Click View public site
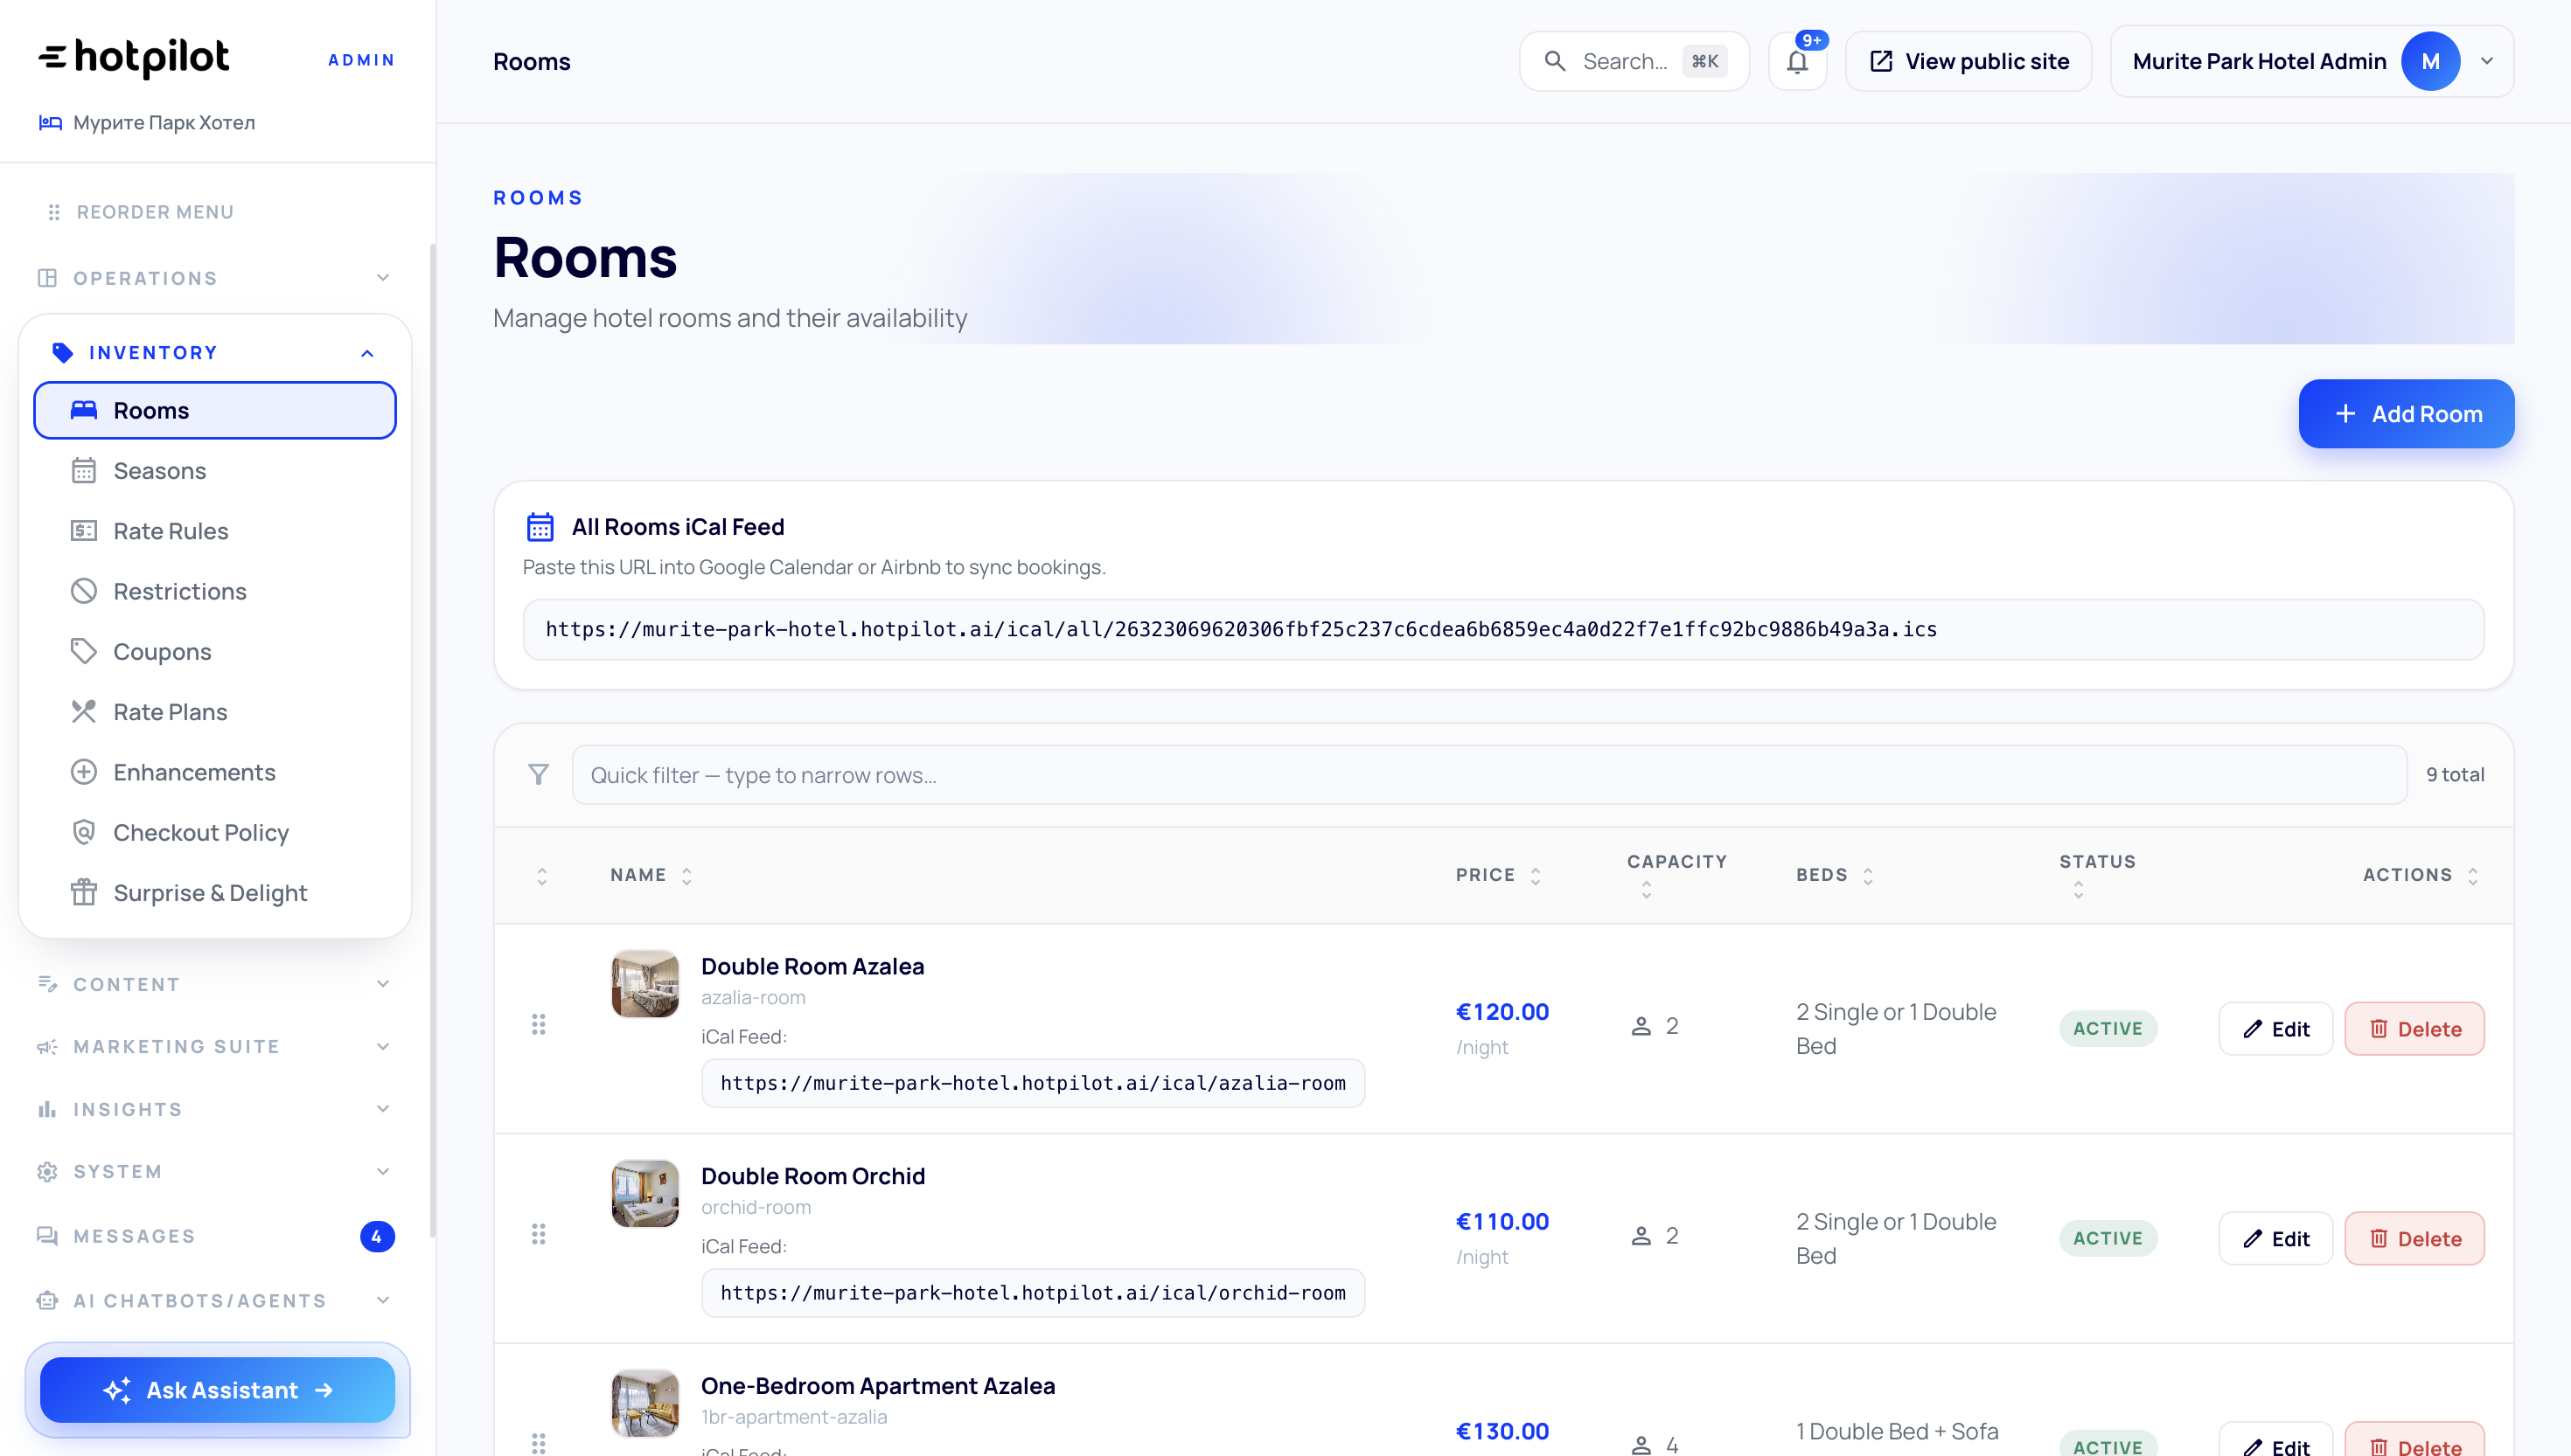 click(1968, 61)
